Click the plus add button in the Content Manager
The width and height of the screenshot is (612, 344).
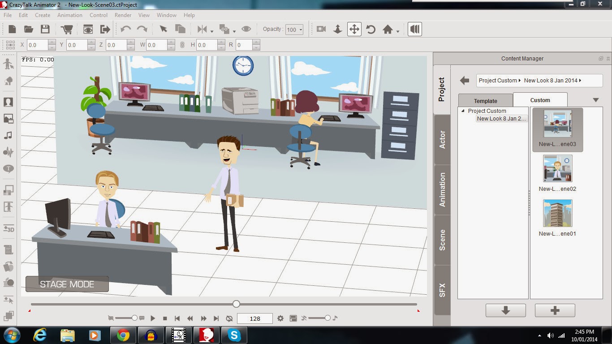pyautogui.click(x=555, y=310)
